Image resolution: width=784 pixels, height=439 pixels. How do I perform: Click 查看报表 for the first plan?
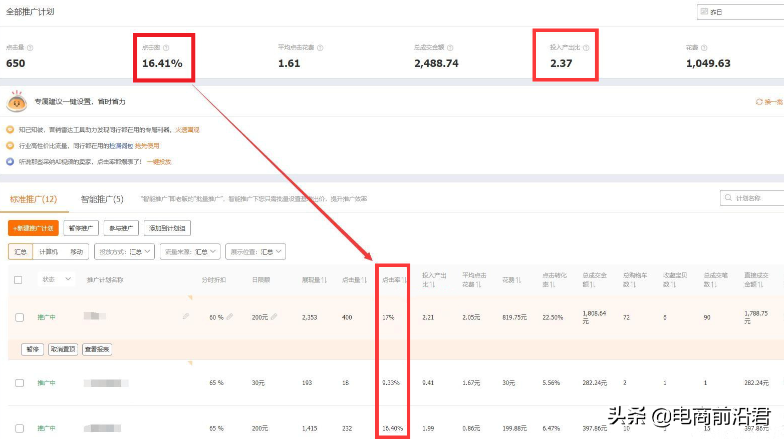click(x=97, y=349)
